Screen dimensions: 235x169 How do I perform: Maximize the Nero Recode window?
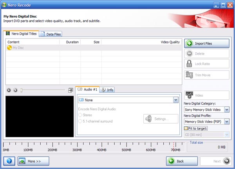pyautogui.click(x=223, y=5)
